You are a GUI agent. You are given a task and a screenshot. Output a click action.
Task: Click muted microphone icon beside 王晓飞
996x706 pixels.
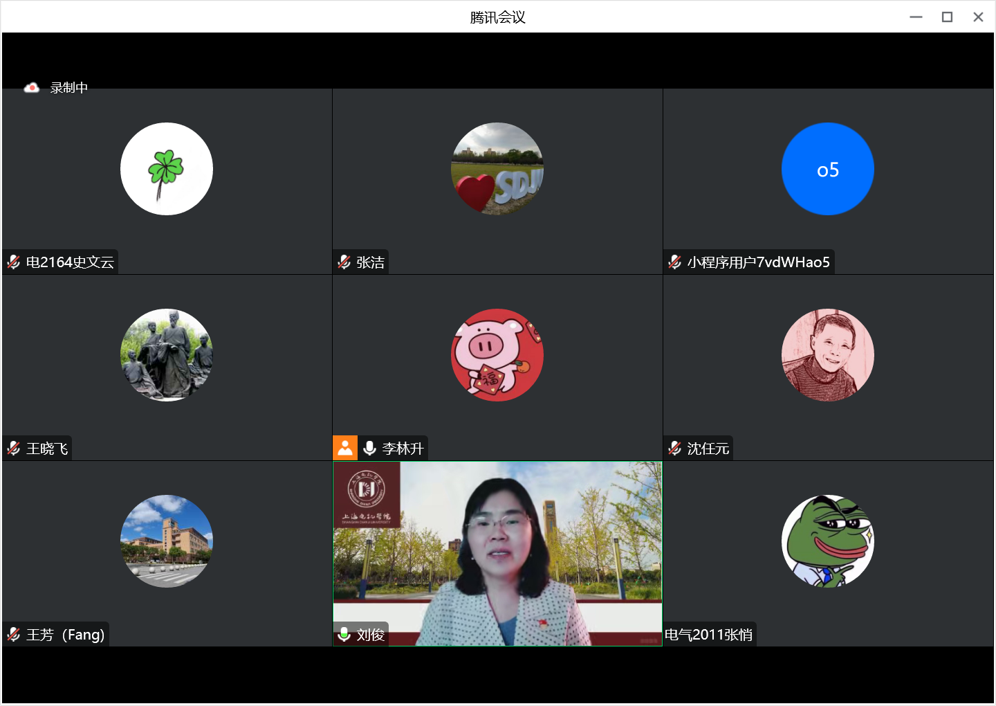[x=14, y=449]
